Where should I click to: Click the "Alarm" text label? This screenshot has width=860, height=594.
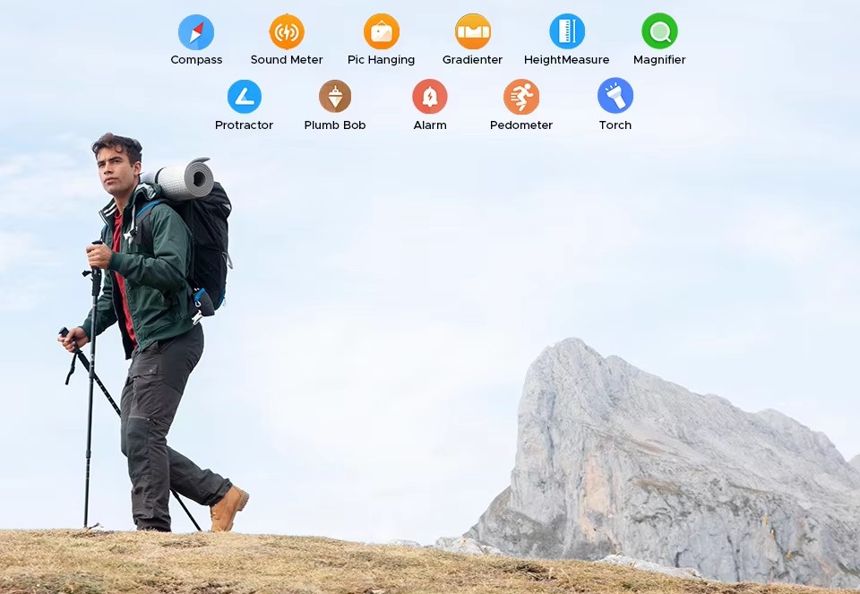[x=430, y=125]
